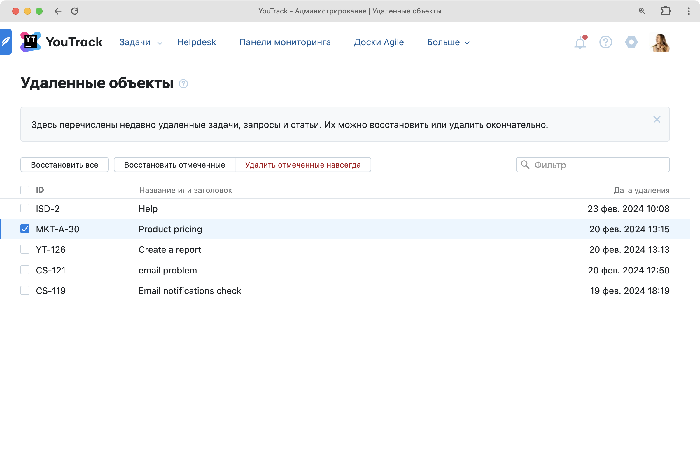700x467 pixels.
Task: Open the browser three-dot menu
Action: [689, 11]
